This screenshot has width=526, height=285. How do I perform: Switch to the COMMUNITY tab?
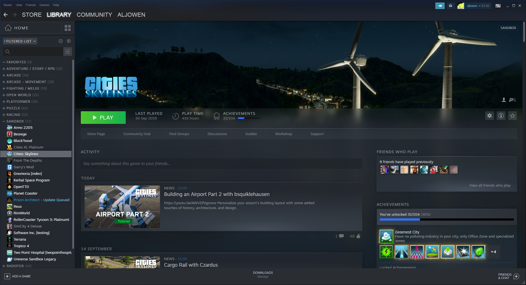(x=94, y=15)
